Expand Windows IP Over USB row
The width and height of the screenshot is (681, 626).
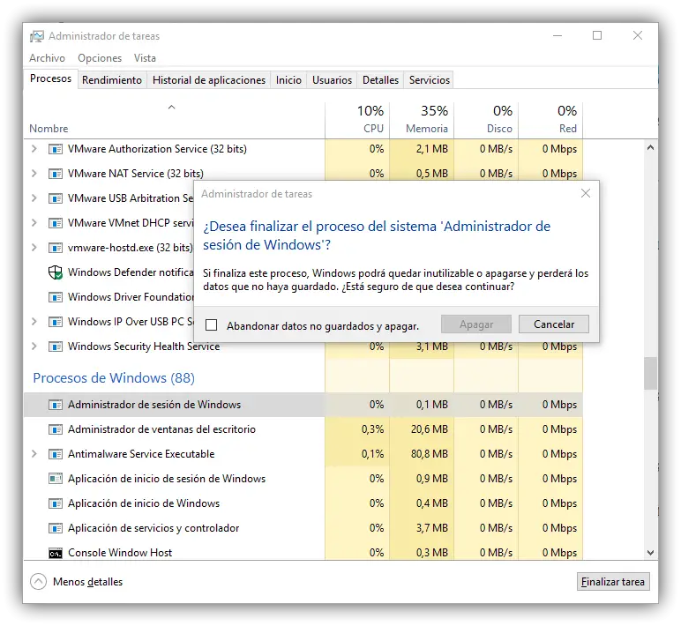34,322
